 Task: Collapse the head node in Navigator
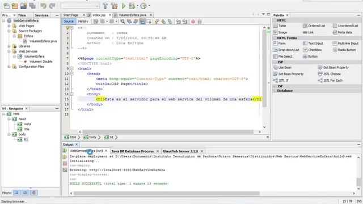point(9,119)
